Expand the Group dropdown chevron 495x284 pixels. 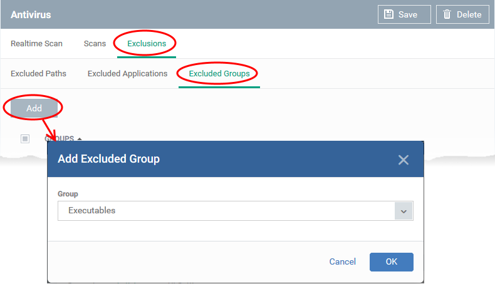[404, 211]
